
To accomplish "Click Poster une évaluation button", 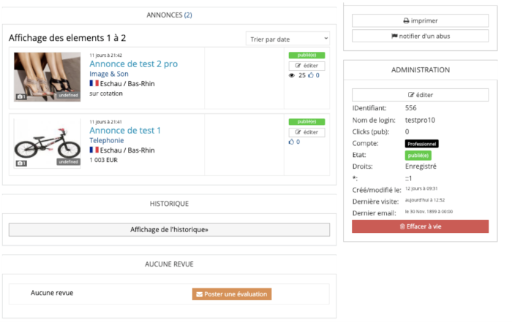I will 231,294.
